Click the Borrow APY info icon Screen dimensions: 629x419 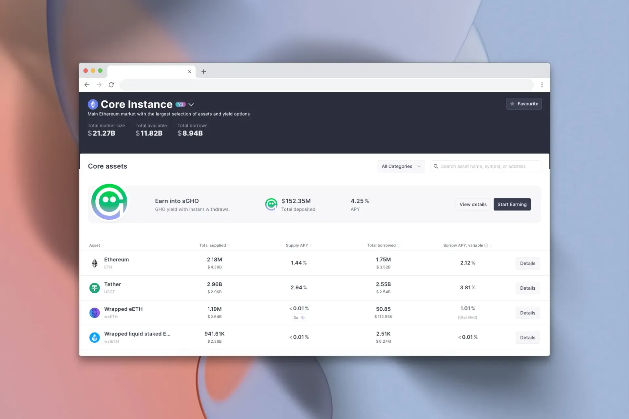click(486, 246)
